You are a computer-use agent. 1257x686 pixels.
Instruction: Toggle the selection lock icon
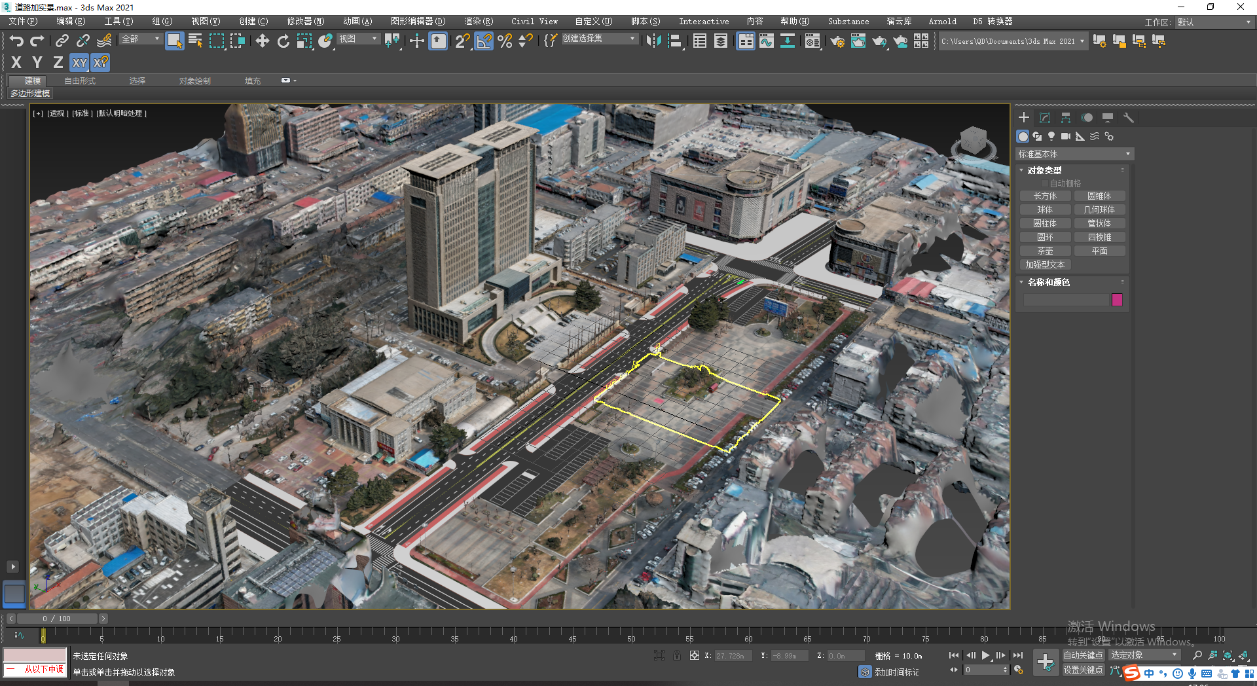(x=676, y=655)
